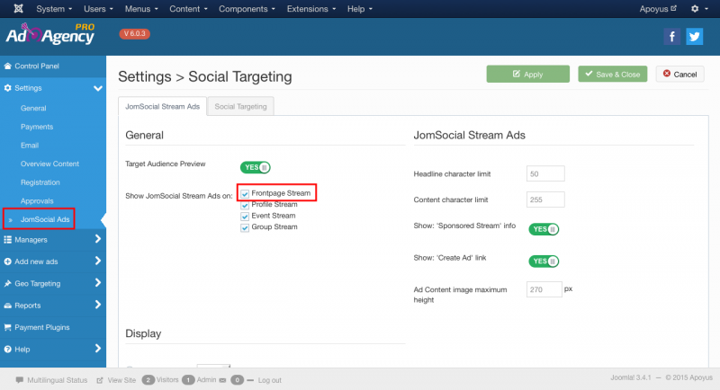
Task: Expand the Help section chevron
Action: pos(98,349)
